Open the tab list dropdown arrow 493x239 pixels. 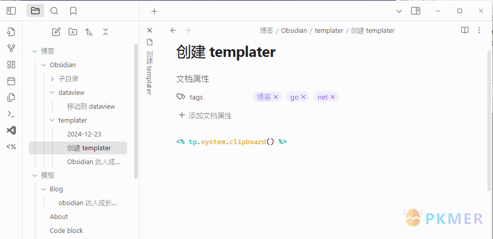pyautogui.click(x=399, y=11)
